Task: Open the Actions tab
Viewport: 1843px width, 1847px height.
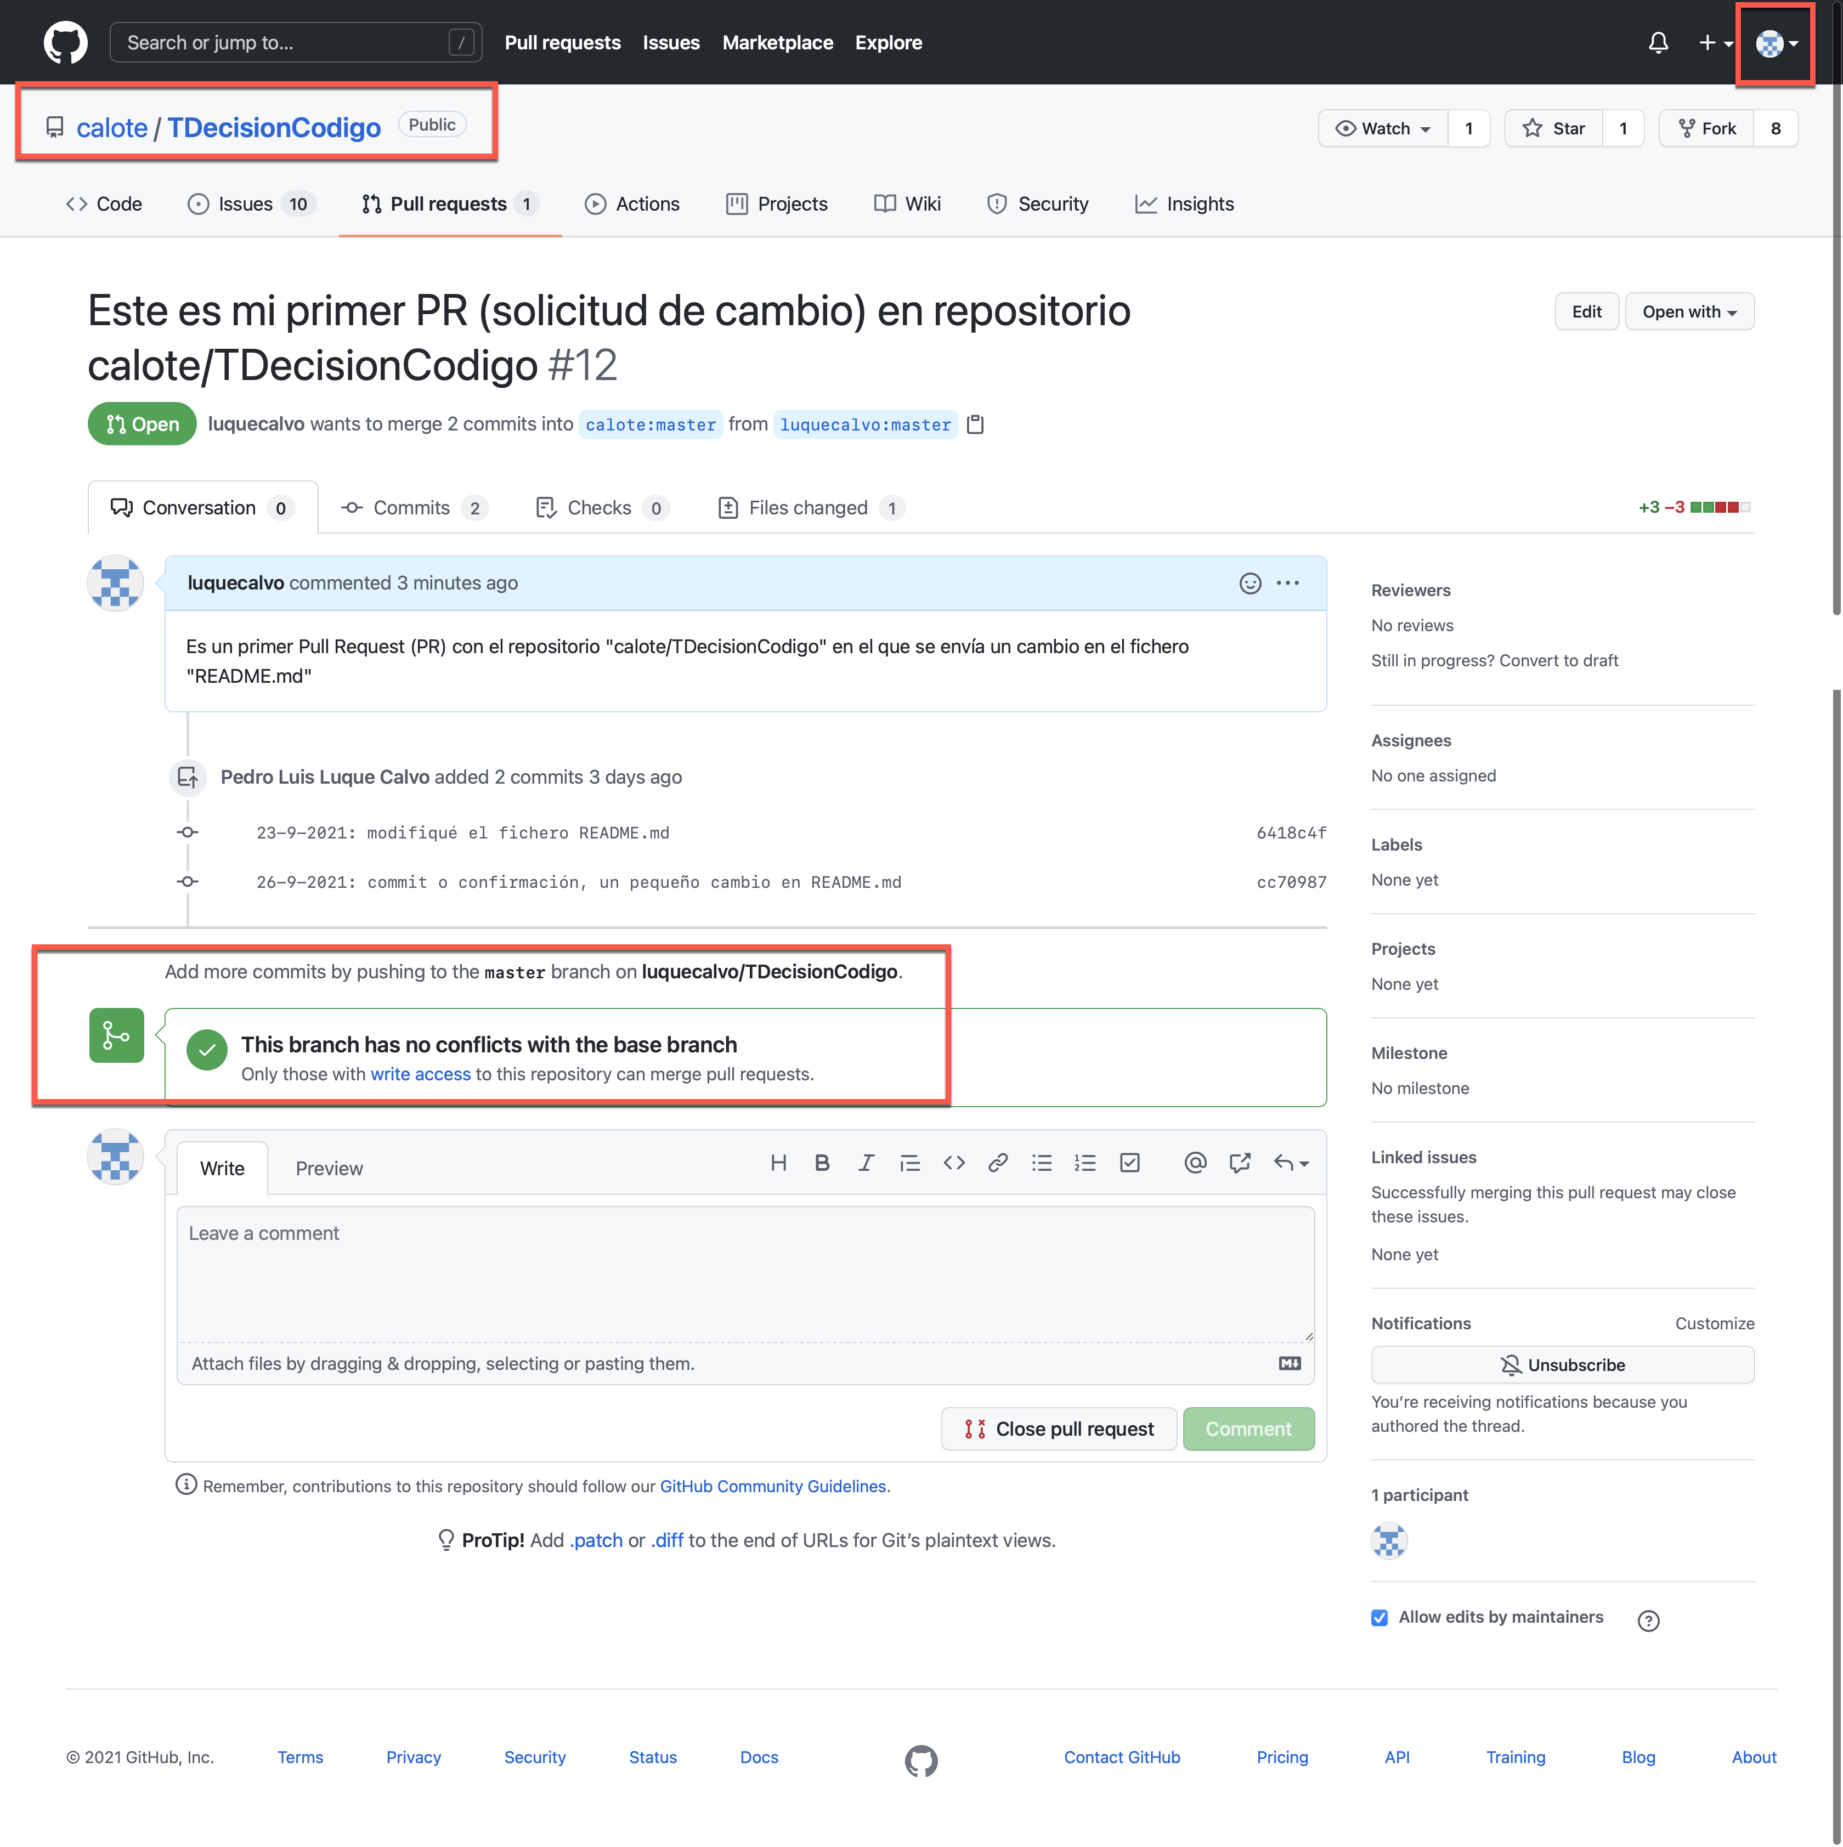Action: pos(631,203)
